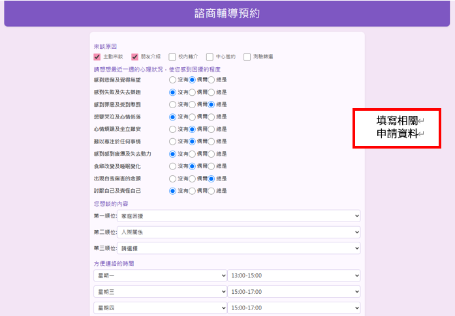Choose 偶爾 for 討厭自己及責怪自己

192,191
